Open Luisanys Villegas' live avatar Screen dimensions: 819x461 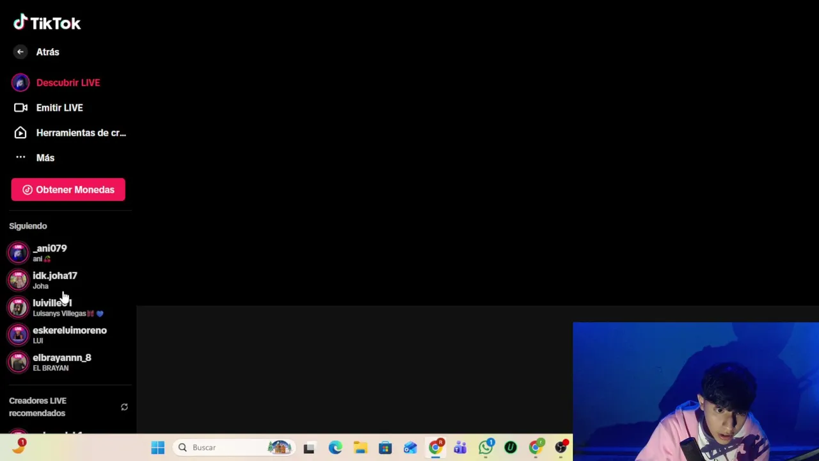point(18,307)
